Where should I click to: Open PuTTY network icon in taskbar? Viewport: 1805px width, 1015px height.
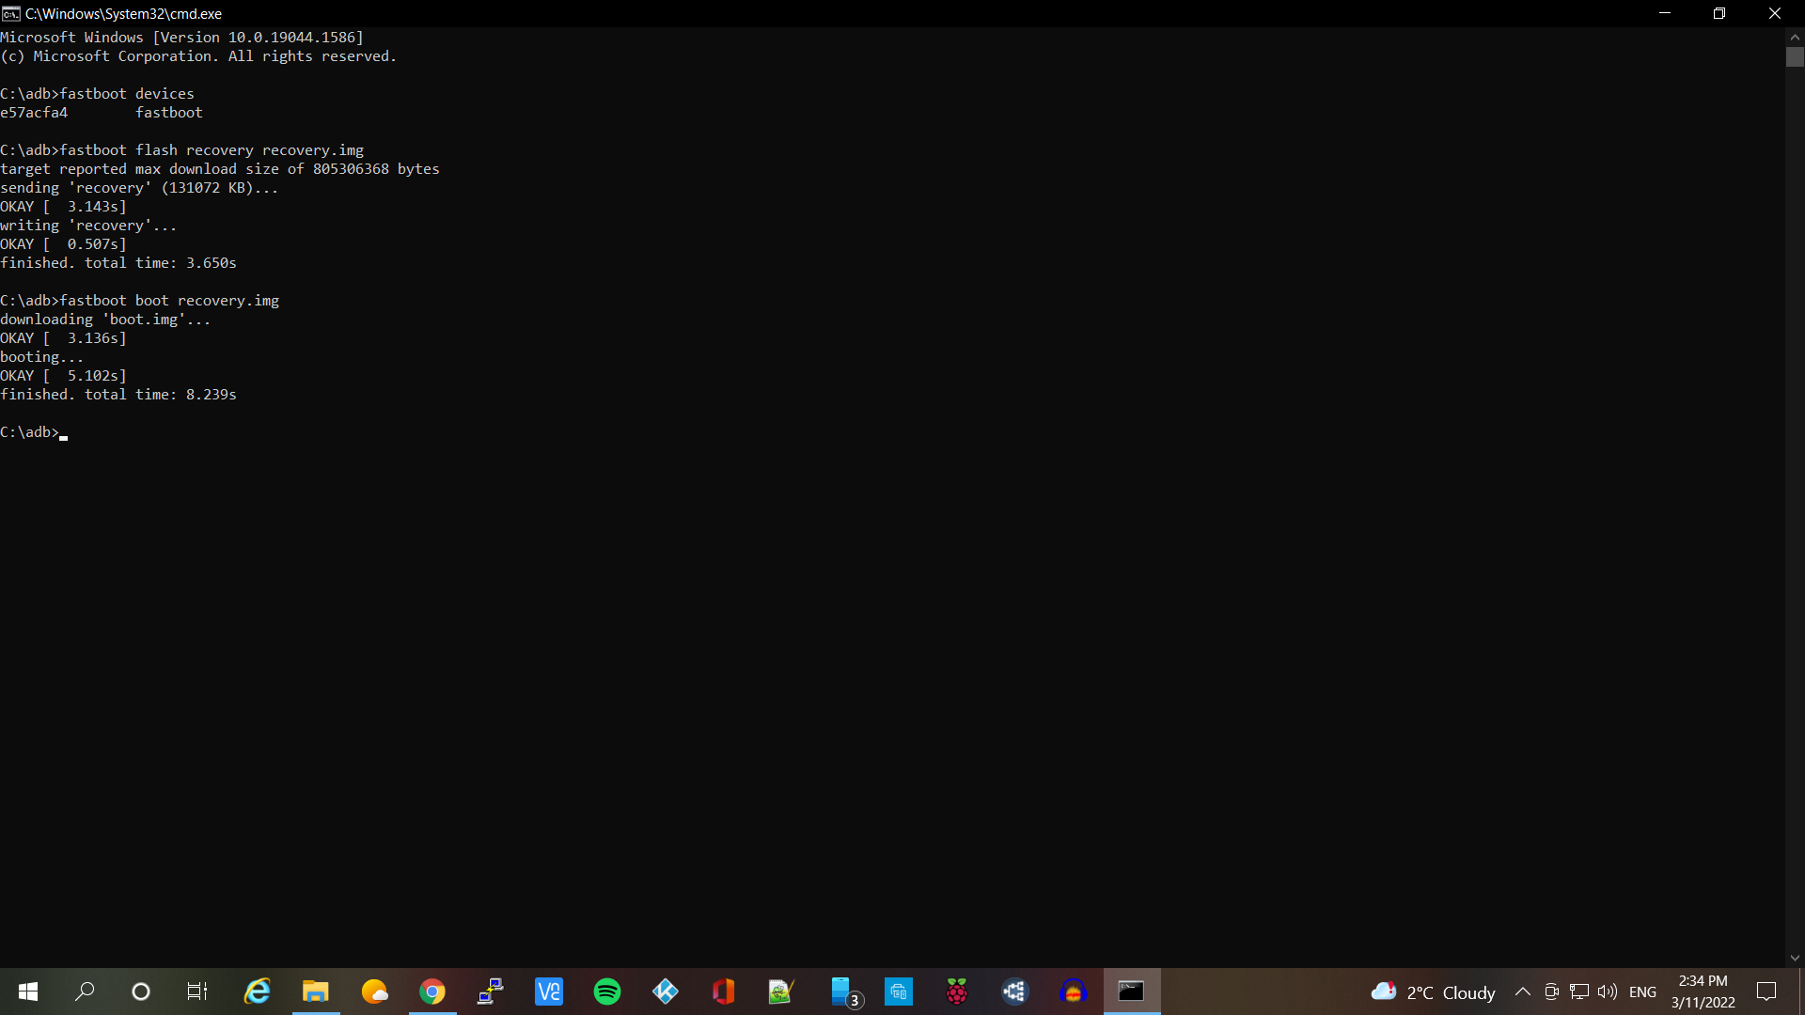491,992
